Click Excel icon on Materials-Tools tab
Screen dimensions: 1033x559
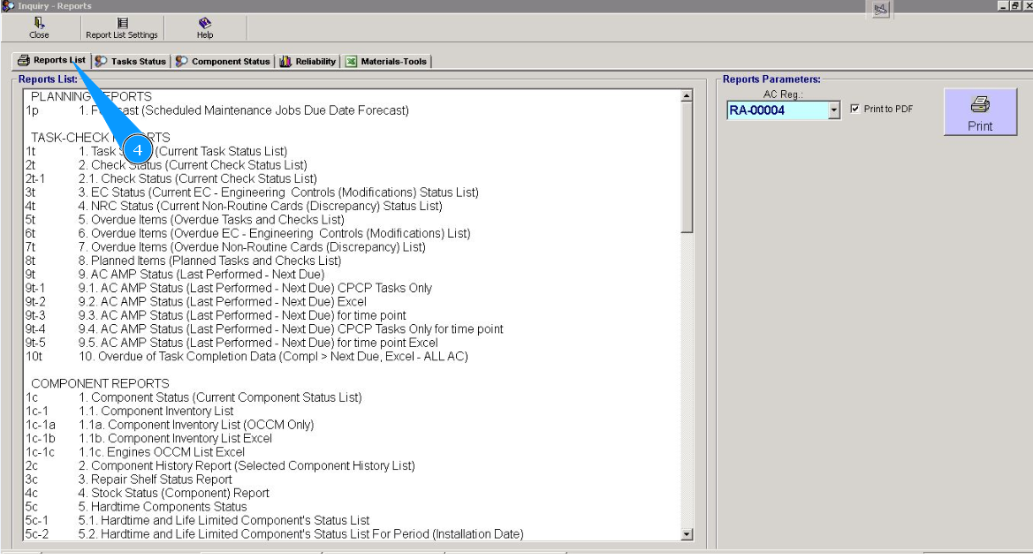coord(351,61)
